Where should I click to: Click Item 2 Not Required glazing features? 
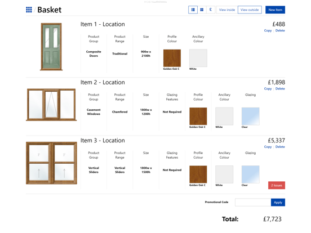tap(172, 112)
